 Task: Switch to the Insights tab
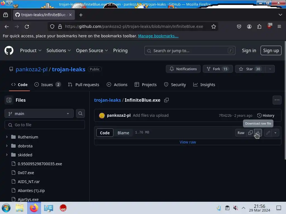204,85
